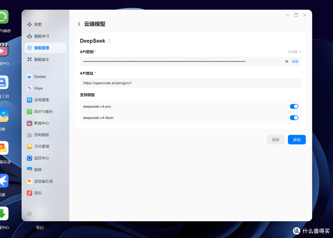The width and height of the screenshot is (333, 238).
Task: Select the deepseek-v4-flash model name text
Action: pyautogui.click(x=98, y=118)
